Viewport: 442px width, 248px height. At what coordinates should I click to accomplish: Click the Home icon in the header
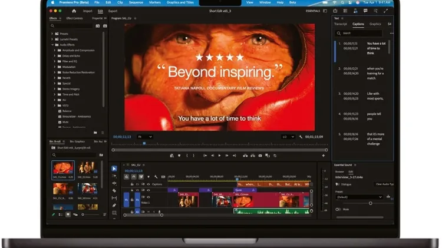(74, 11)
